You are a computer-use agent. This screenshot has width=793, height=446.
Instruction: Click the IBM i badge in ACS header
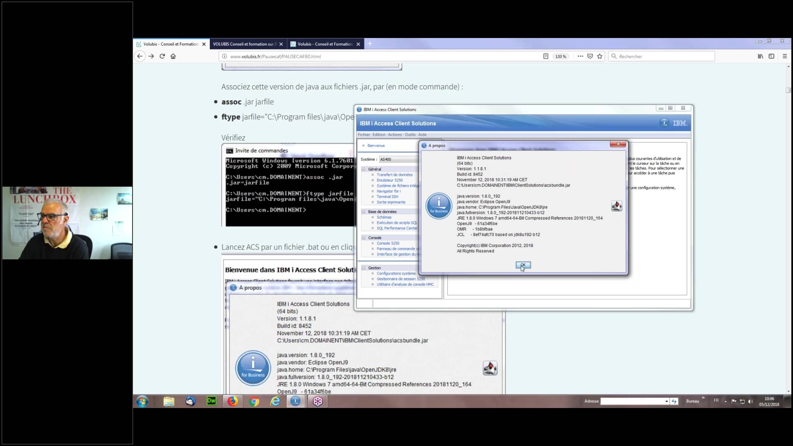click(x=664, y=123)
